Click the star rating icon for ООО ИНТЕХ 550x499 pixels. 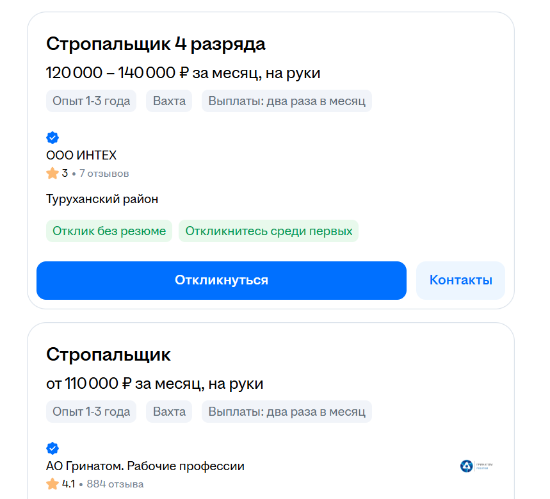pos(53,173)
